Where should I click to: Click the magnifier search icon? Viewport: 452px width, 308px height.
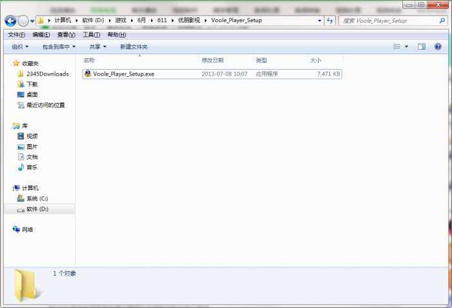(442, 21)
